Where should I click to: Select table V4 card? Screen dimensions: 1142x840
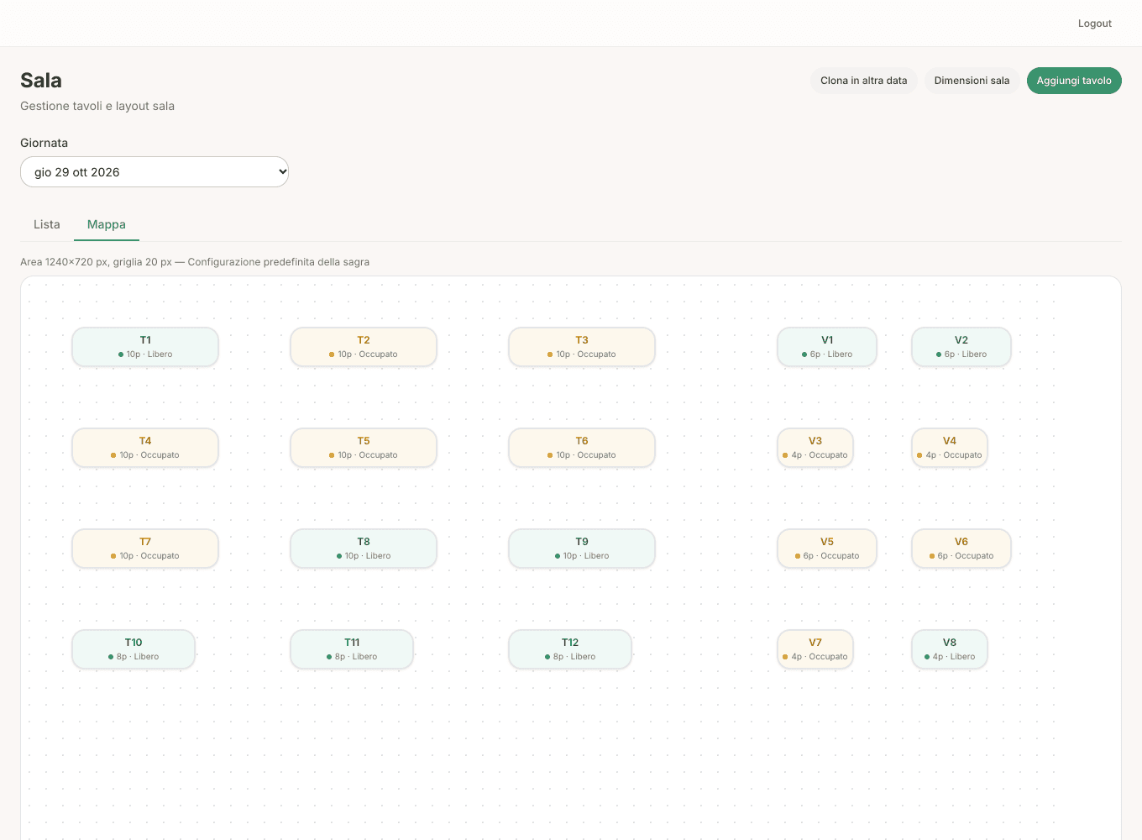[x=950, y=448]
